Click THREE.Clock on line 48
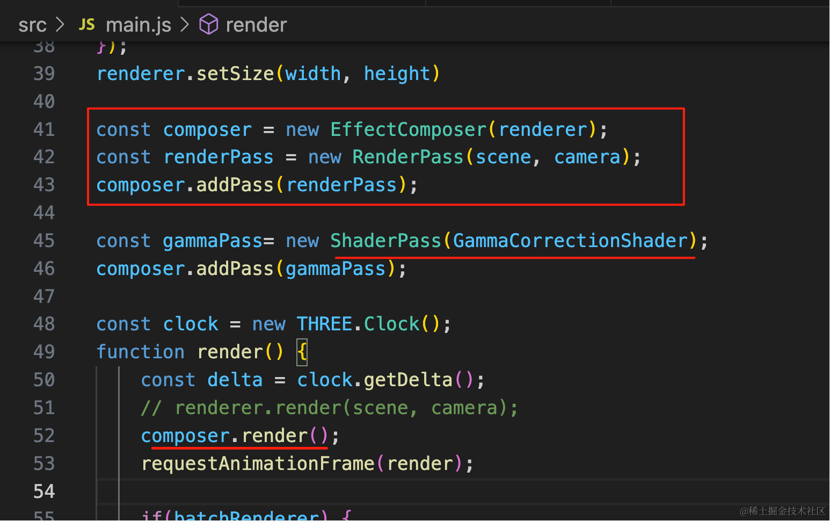This screenshot has height=521, width=830. point(358,324)
